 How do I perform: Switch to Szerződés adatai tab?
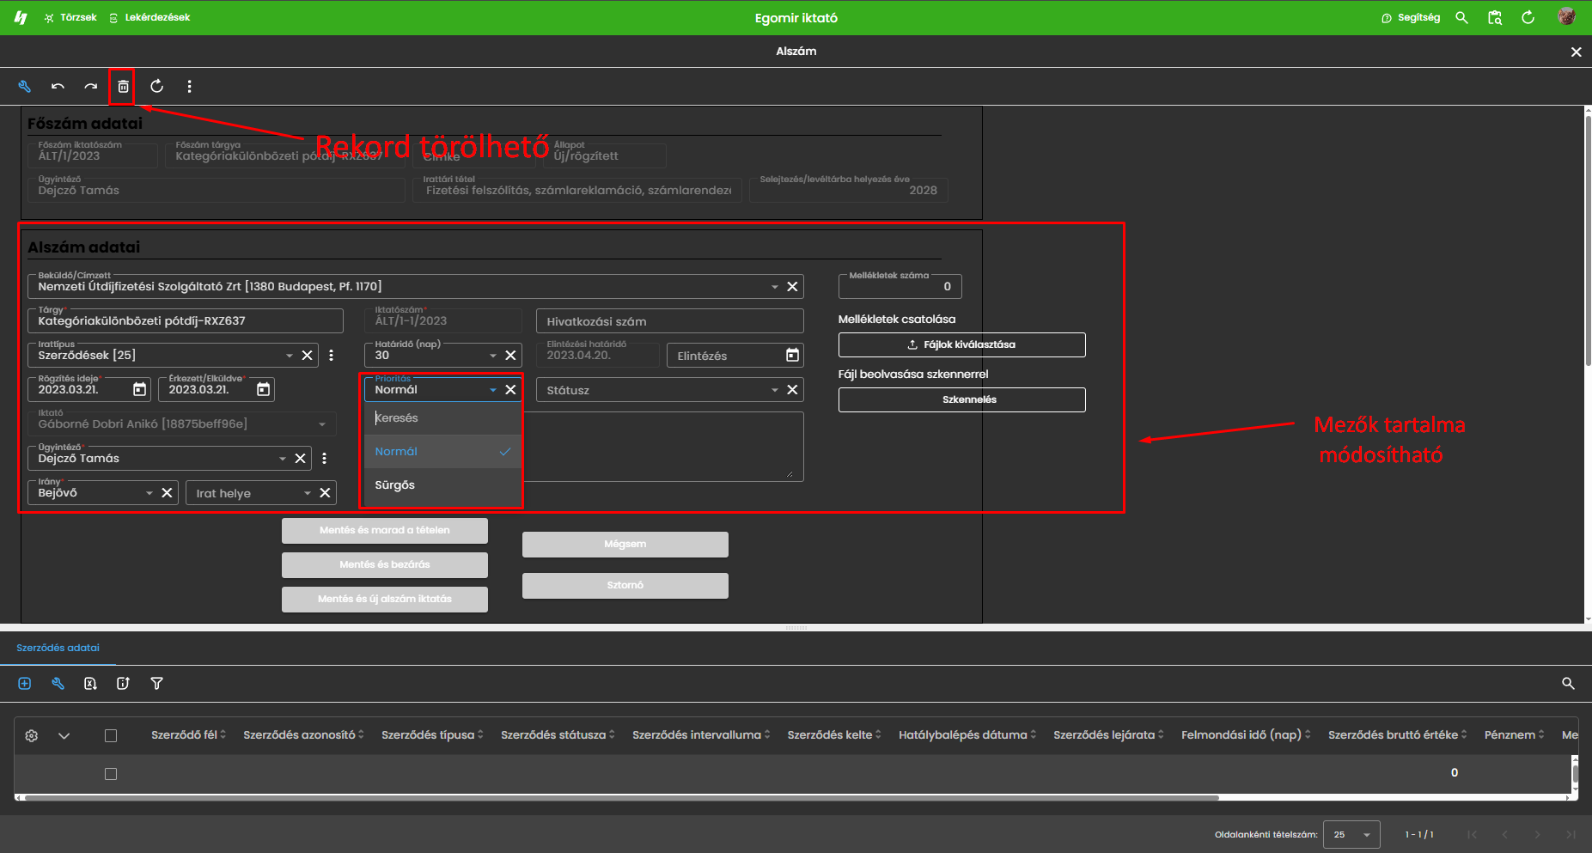(x=58, y=648)
